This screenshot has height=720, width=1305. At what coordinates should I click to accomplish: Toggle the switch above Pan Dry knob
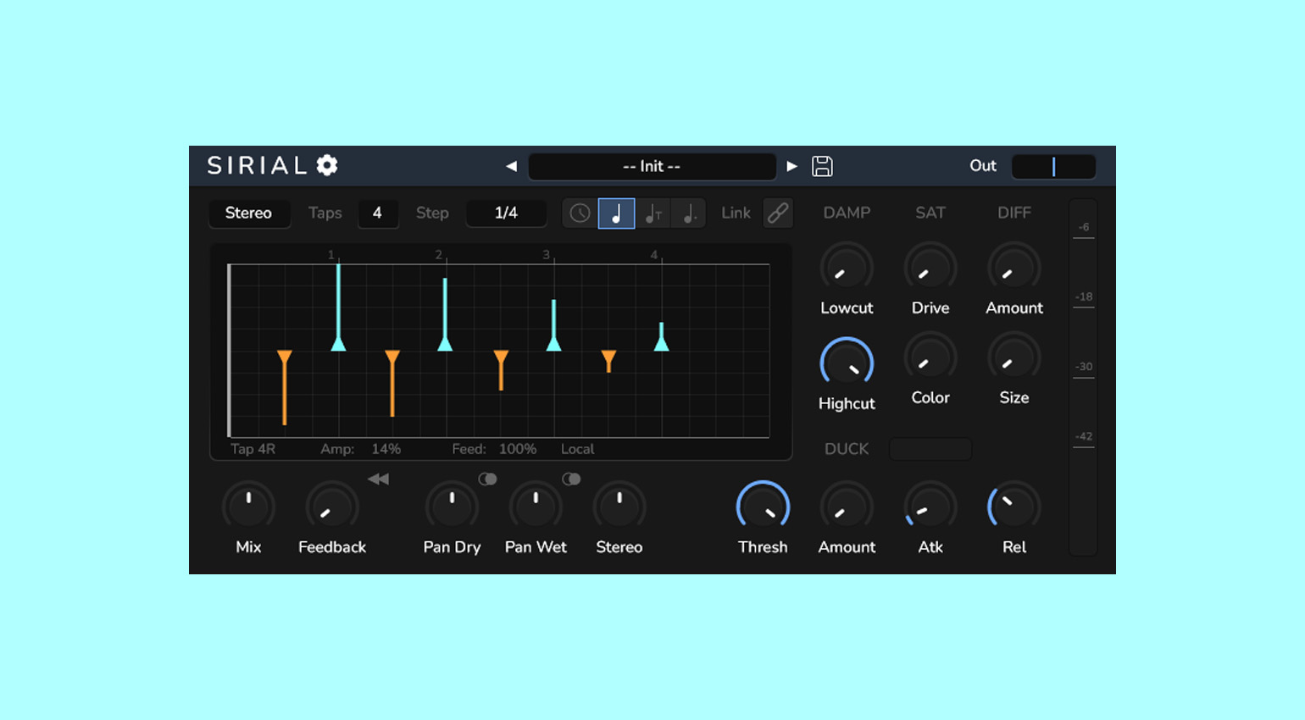click(487, 479)
